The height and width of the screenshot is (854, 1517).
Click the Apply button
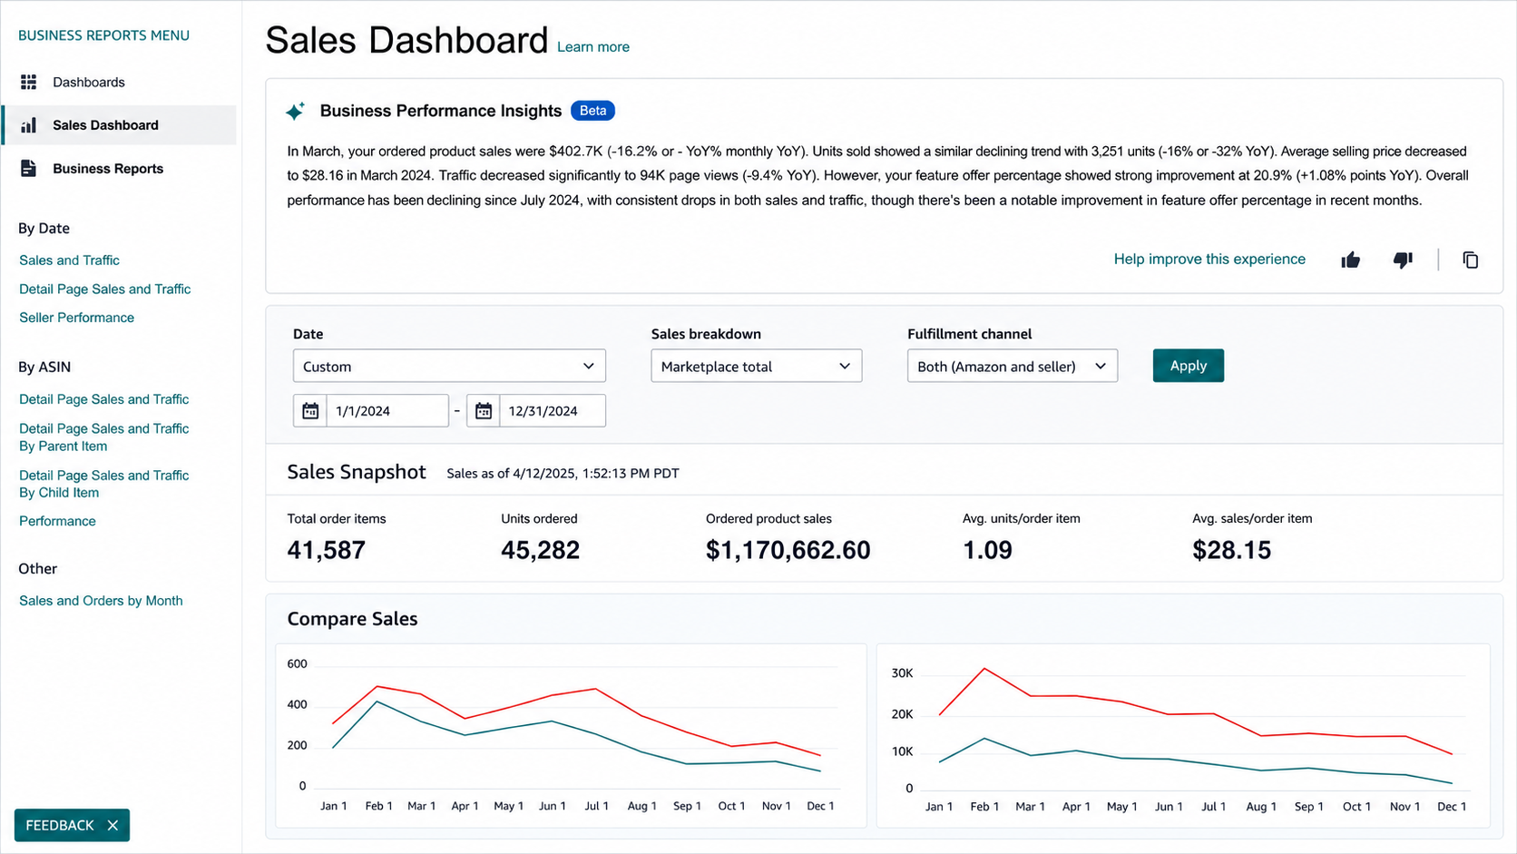click(1189, 366)
